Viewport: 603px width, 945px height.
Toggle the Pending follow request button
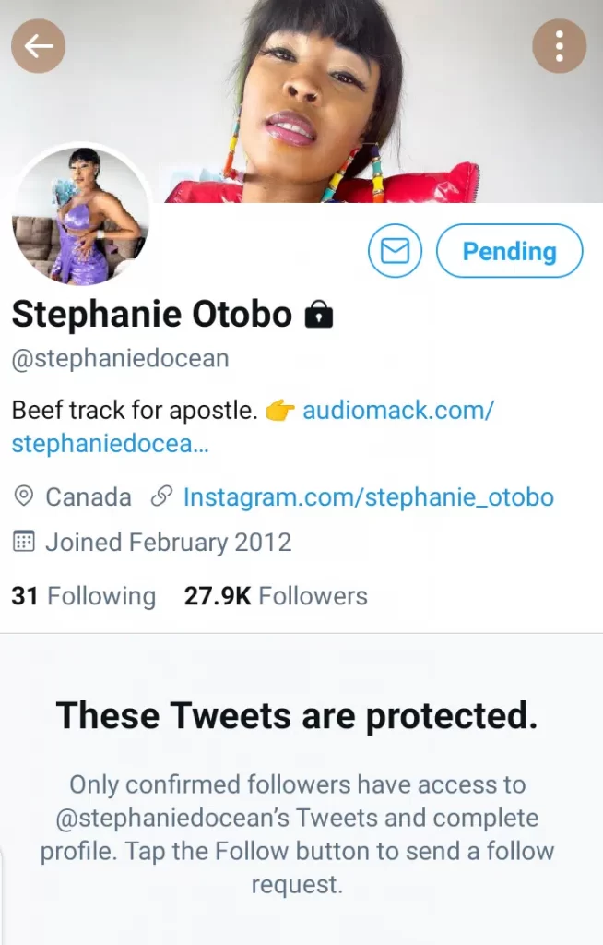pyautogui.click(x=509, y=251)
